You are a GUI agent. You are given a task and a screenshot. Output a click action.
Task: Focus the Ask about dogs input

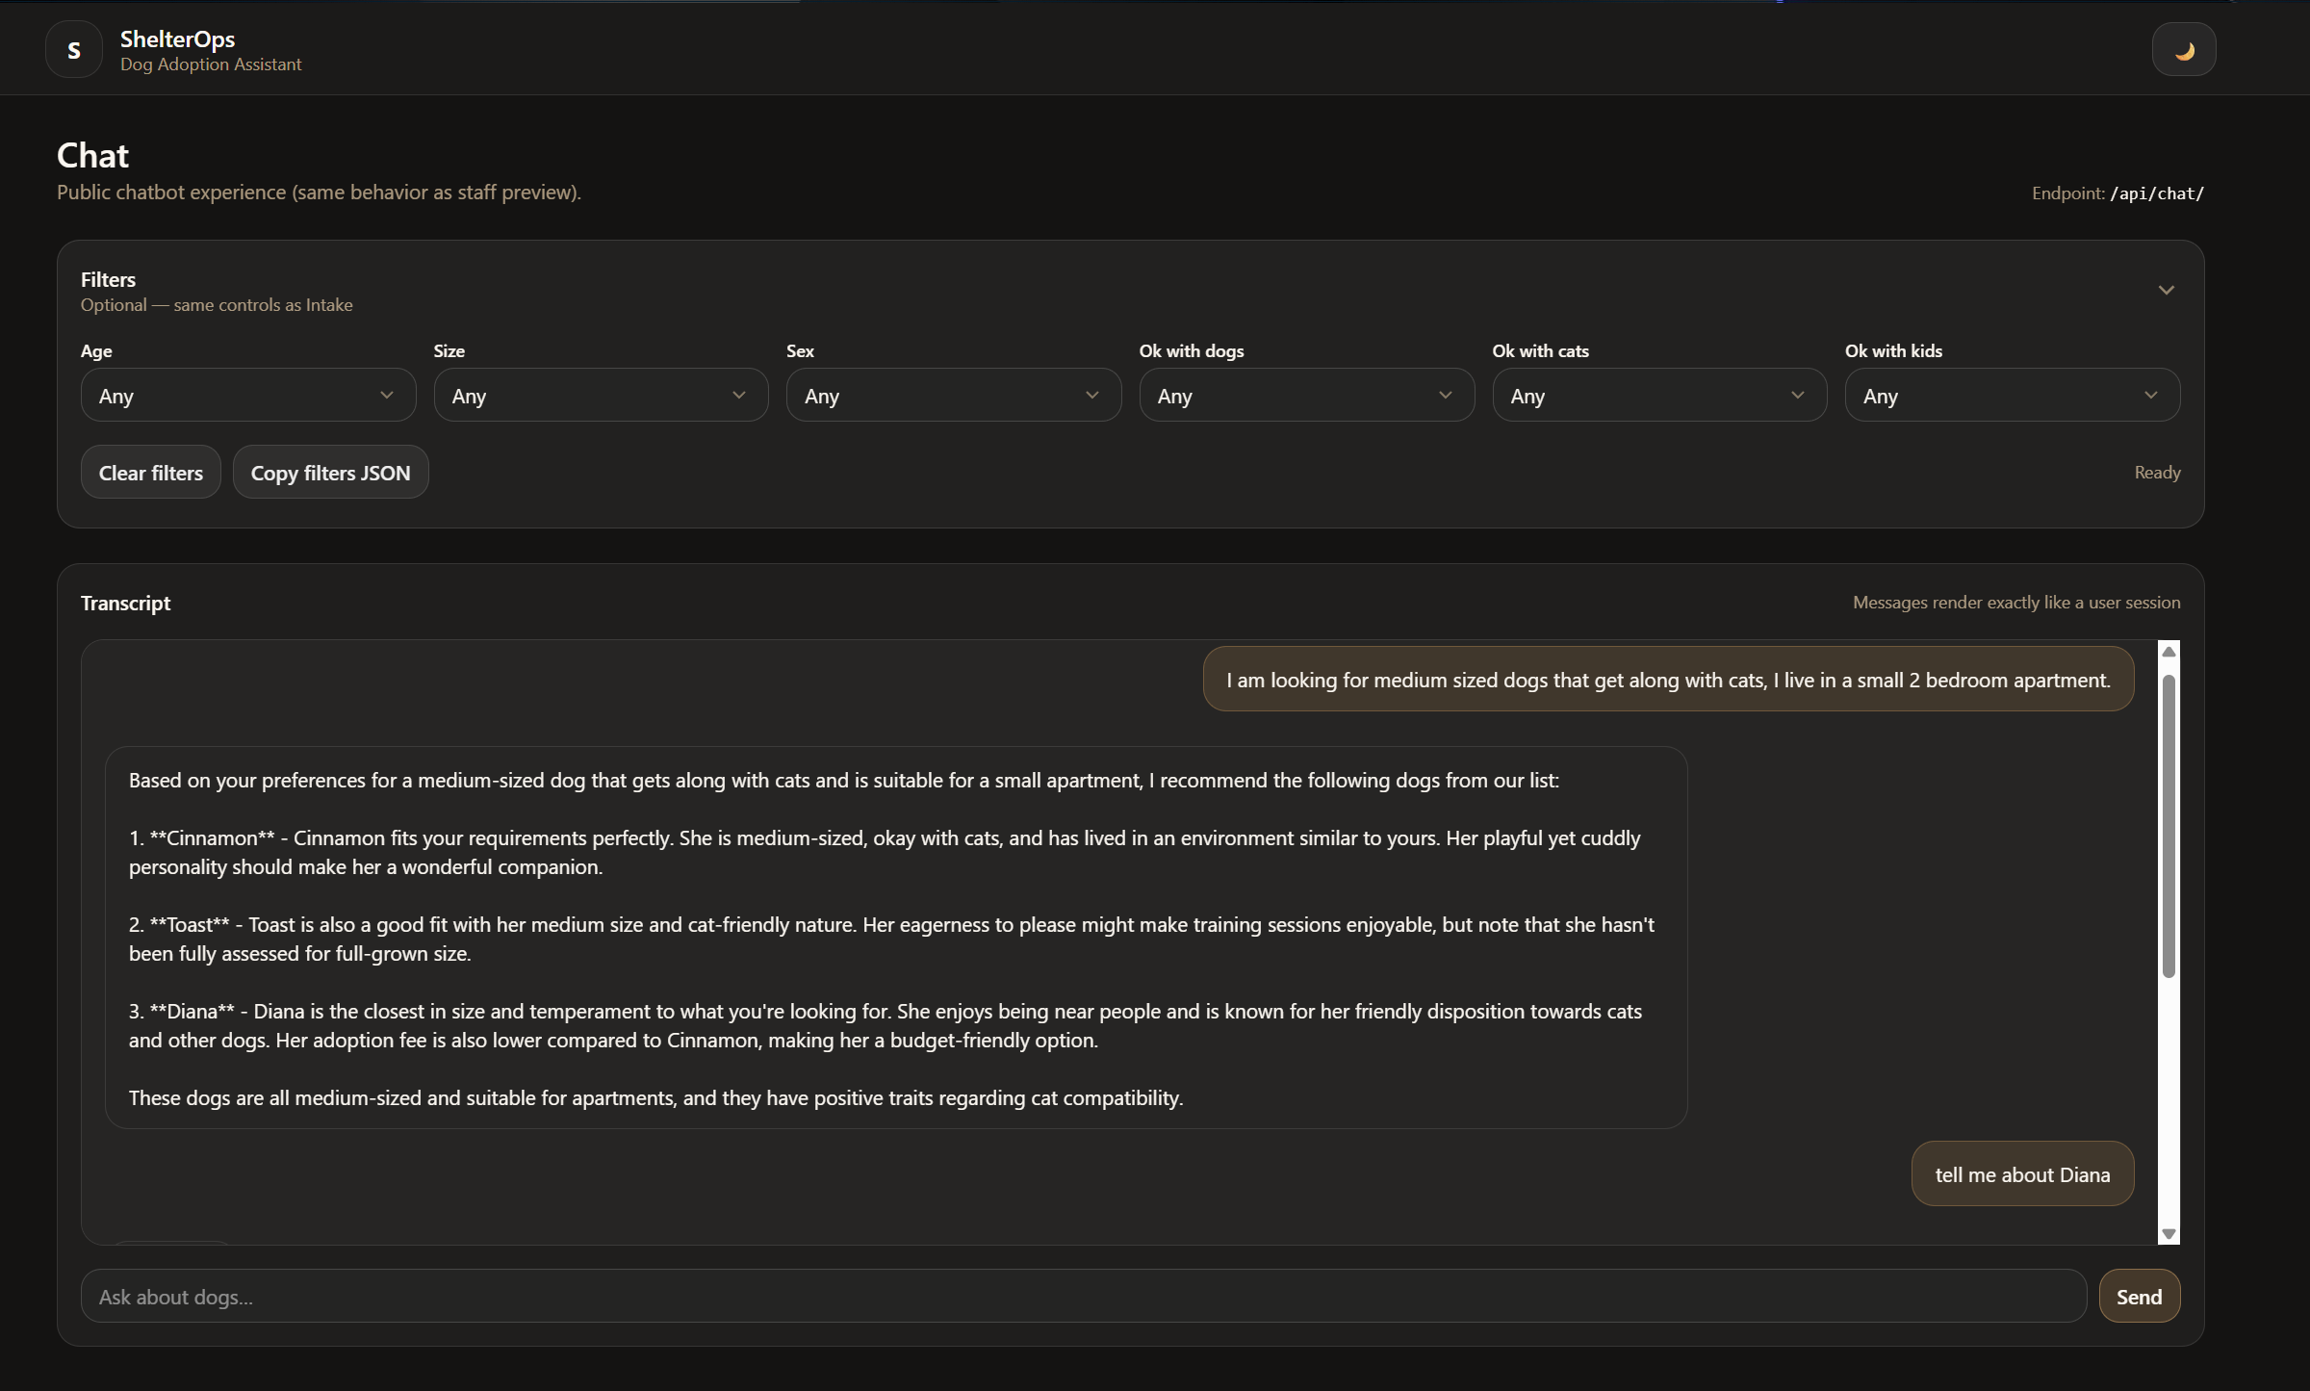[1083, 1297]
